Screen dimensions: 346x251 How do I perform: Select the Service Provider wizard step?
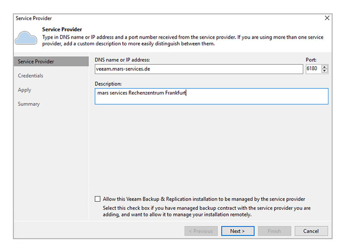36,62
